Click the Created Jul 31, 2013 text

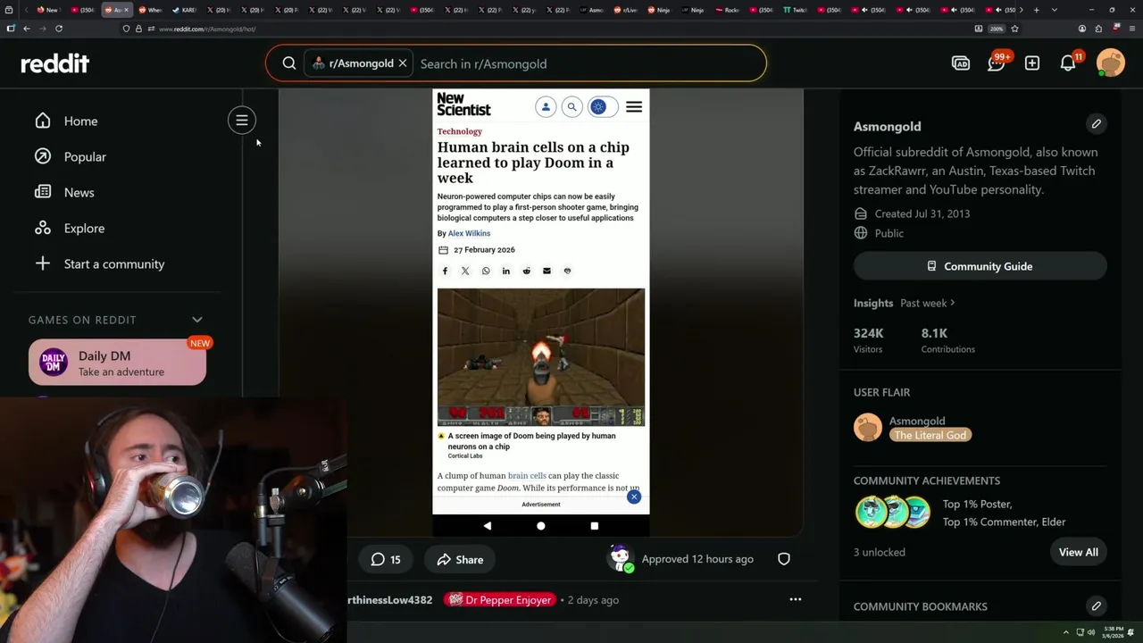(x=922, y=213)
